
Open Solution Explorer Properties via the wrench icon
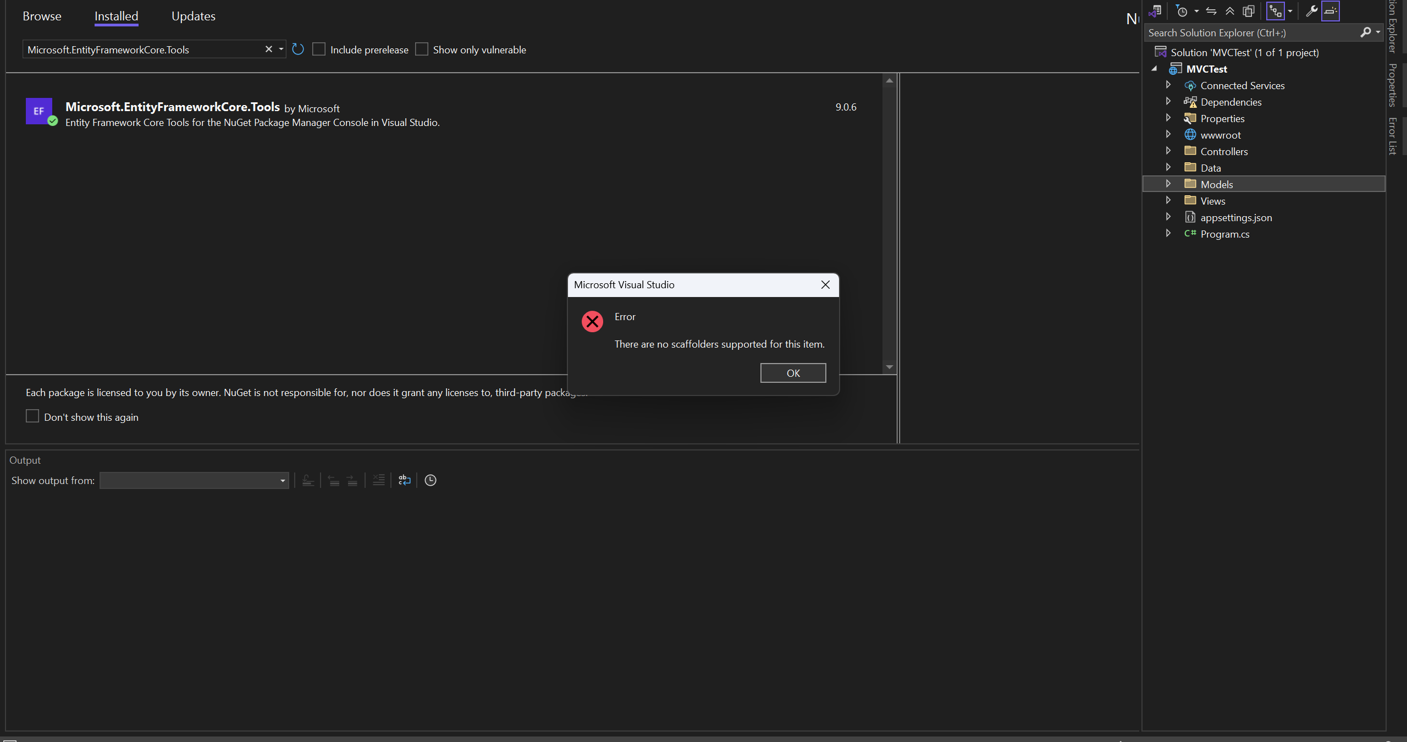pyautogui.click(x=1311, y=10)
